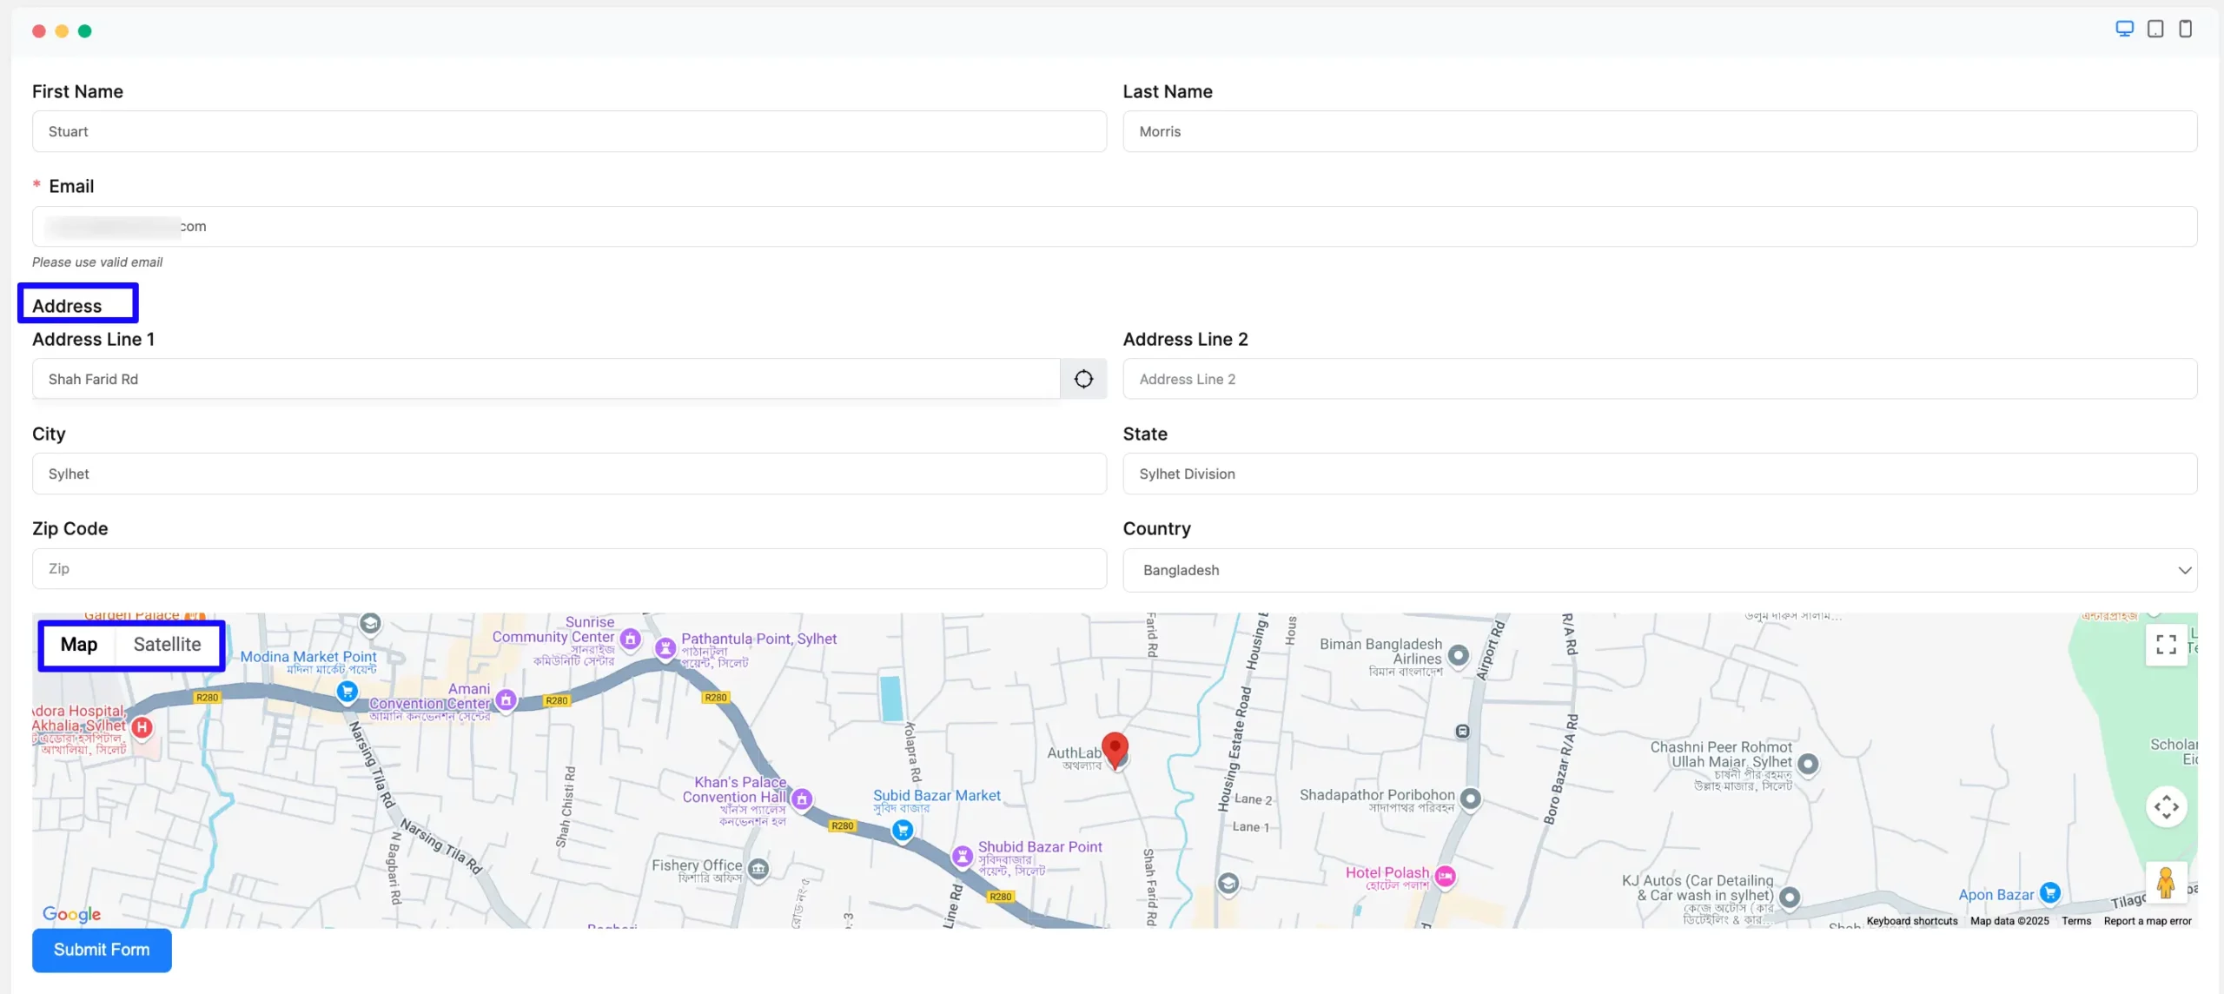This screenshot has width=2224, height=994.
Task: Click Modina Market Point shopping marker
Action: coord(347,692)
